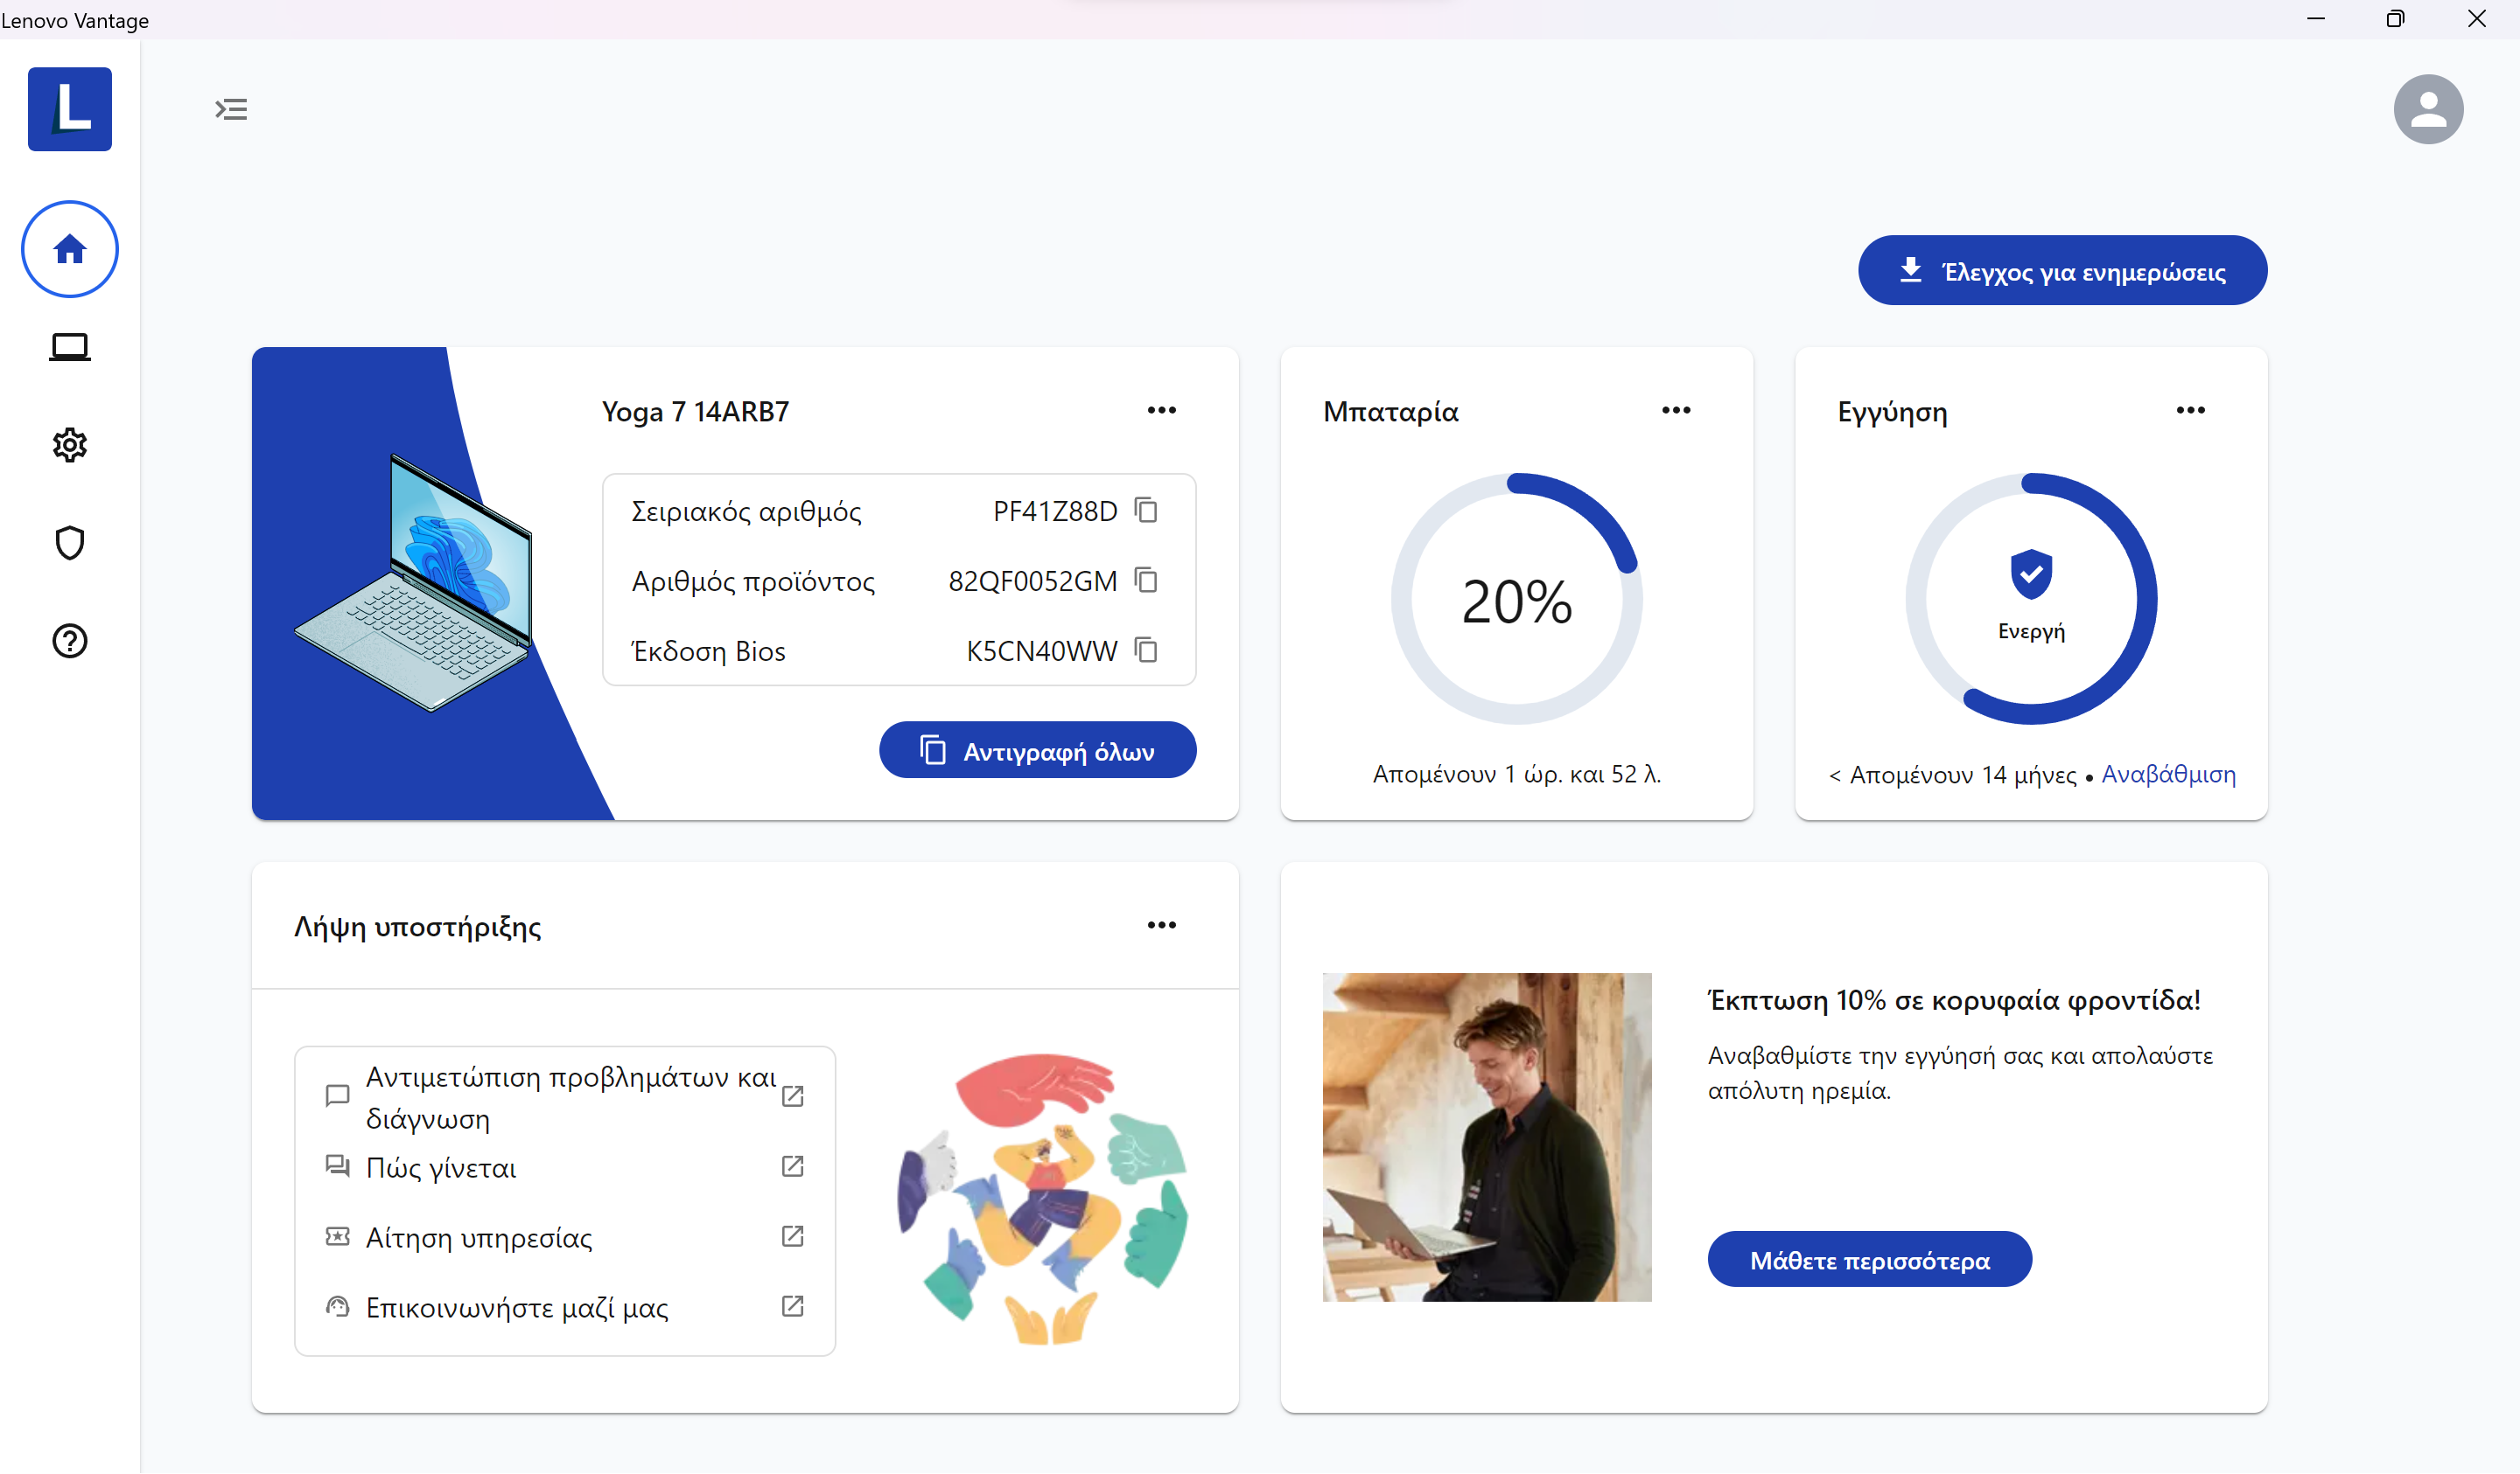Click the man with laptop promo image
Viewport: 2520px width, 1474px height.
1487,1137
